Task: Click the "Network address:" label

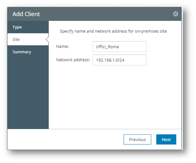Action: tap(73, 60)
